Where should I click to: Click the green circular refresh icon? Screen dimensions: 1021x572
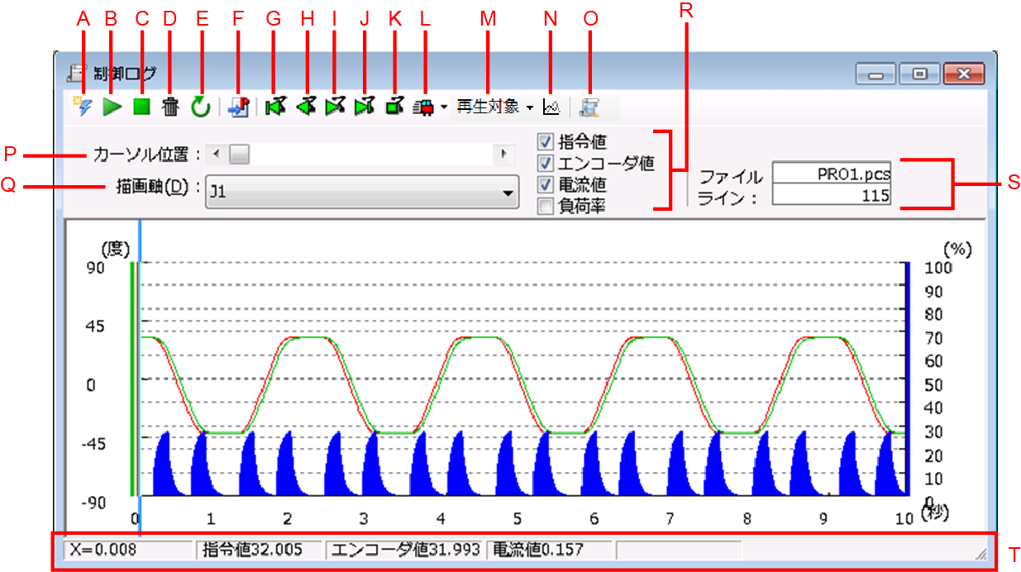[200, 107]
